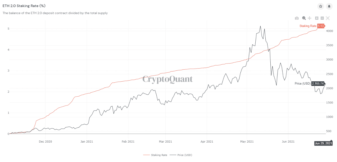337x162 pixels.
Task: Open alerts via the bell icon
Action: [329, 6]
